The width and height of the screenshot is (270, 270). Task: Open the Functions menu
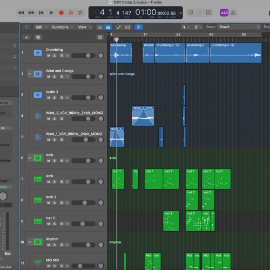coord(62,27)
